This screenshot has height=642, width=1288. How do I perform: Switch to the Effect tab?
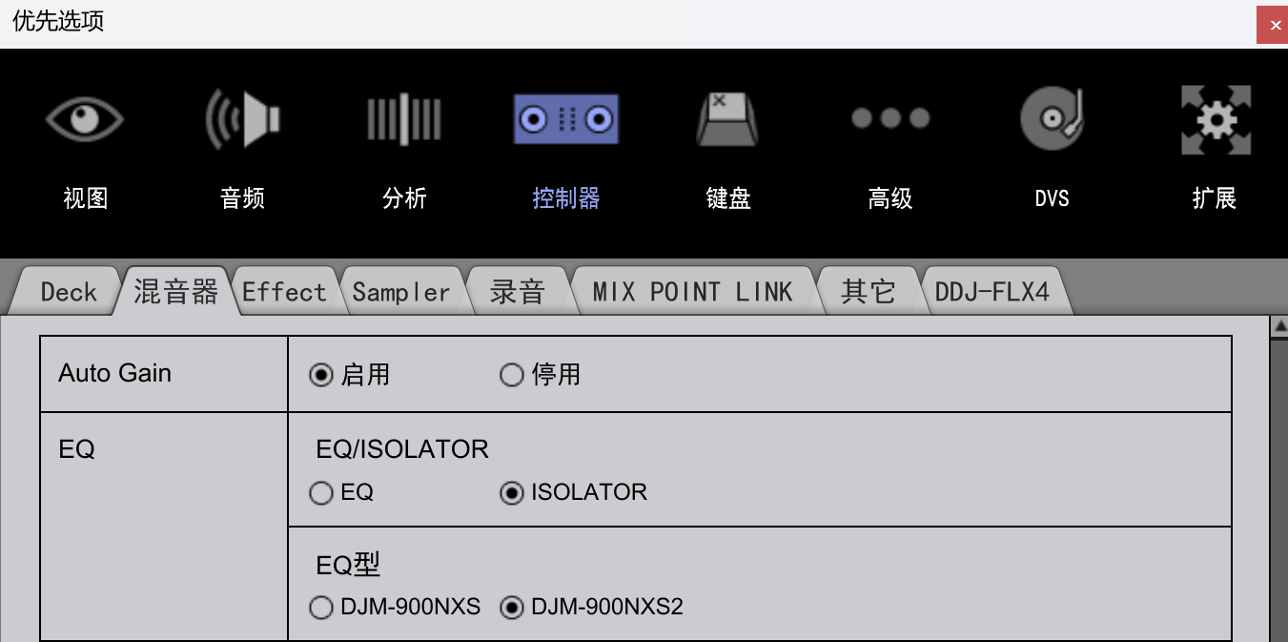click(x=284, y=291)
